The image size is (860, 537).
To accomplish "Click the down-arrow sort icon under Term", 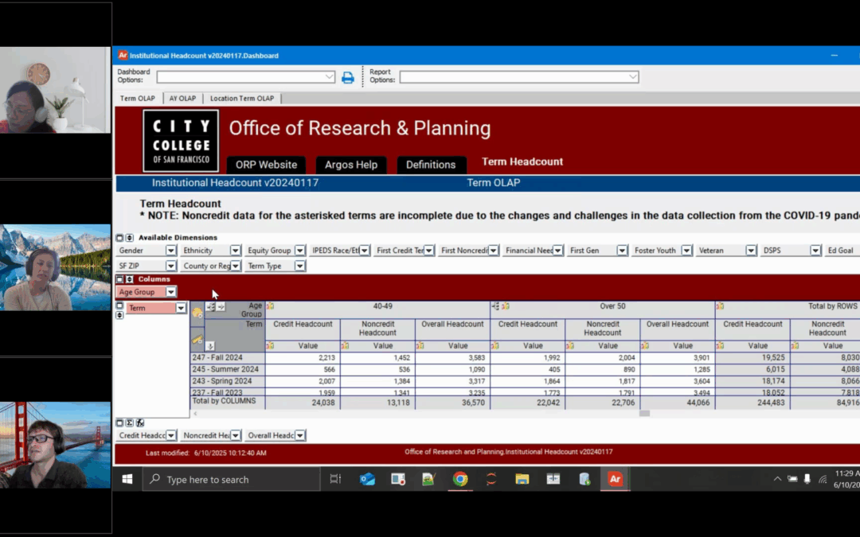I will click(x=209, y=346).
